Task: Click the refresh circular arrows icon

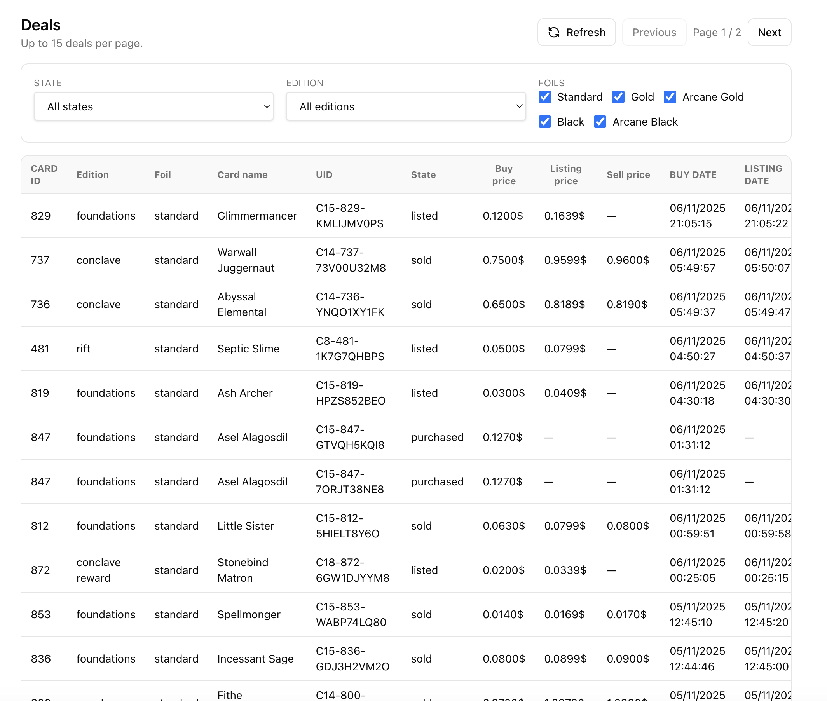Action: click(x=553, y=32)
